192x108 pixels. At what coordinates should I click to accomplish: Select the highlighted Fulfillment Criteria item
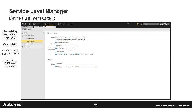(x=32, y=41)
